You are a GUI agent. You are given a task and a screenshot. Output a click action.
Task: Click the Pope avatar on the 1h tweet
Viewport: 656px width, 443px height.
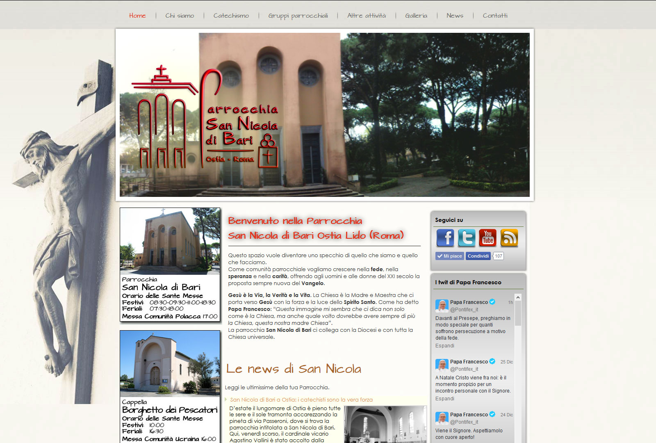tap(442, 306)
